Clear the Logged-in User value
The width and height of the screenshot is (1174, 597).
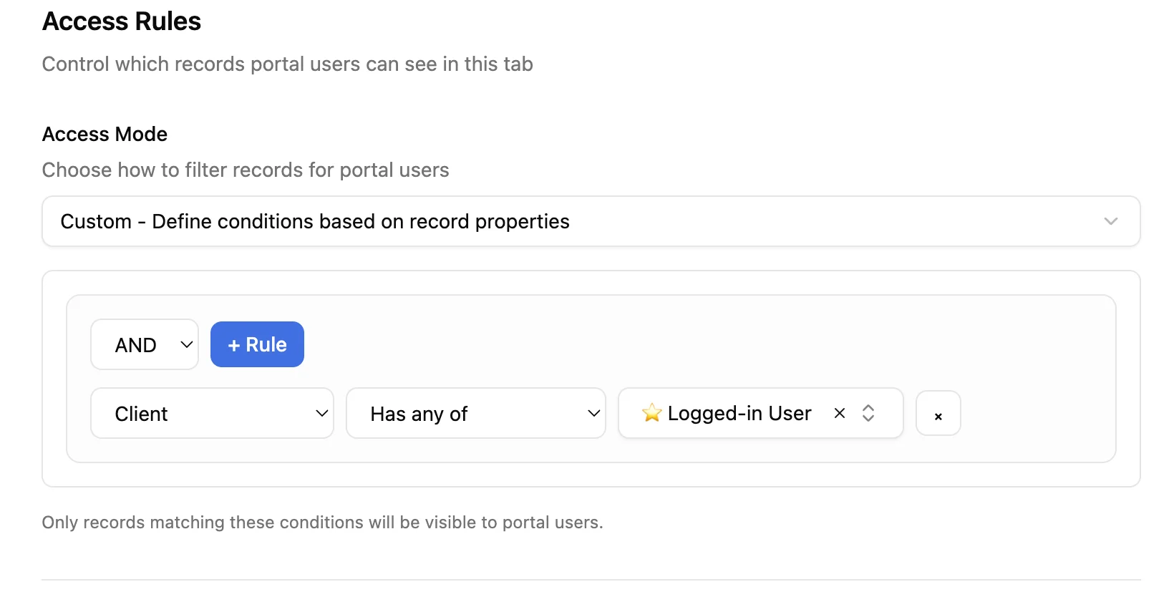(840, 413)
